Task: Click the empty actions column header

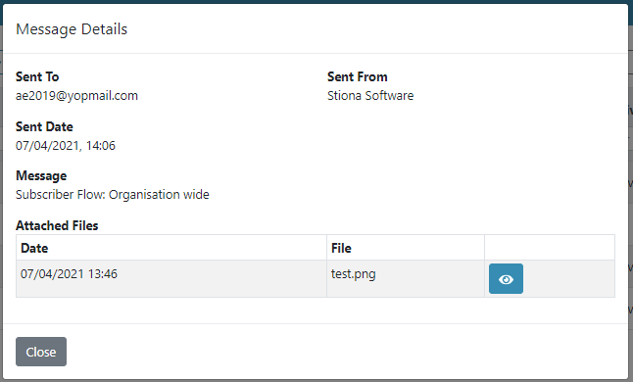Action: (x=550, y=248)
